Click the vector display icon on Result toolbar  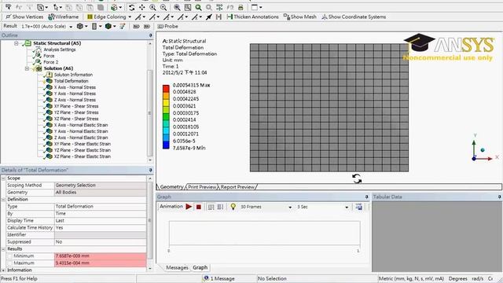point(123,26)
